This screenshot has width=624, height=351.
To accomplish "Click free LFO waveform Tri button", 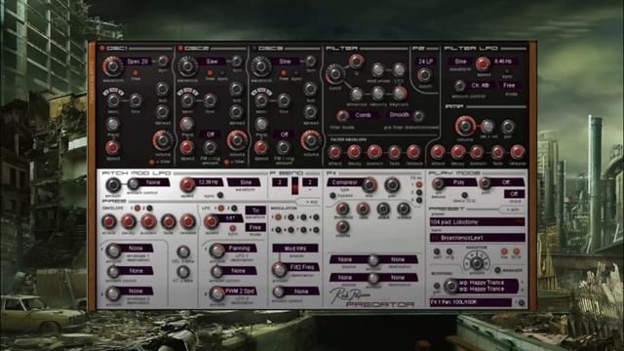I will 255,211.
